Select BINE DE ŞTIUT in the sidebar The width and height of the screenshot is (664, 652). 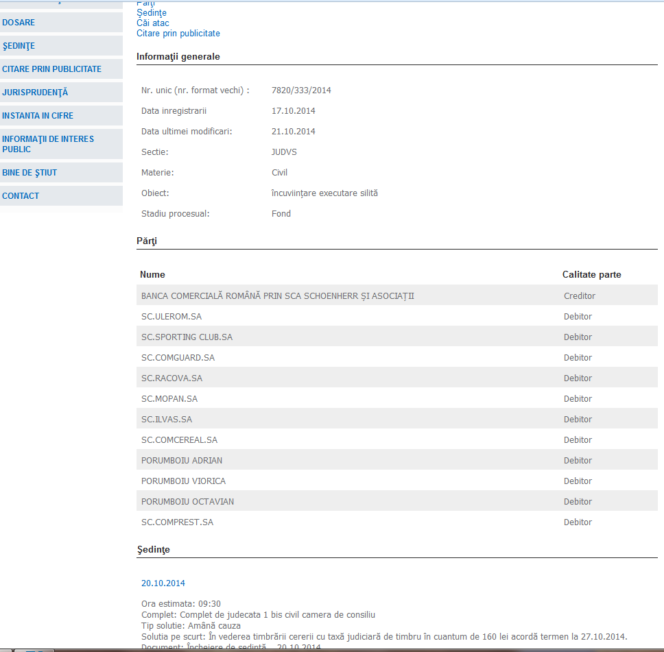pyautogui.click(x=30, y=173)
